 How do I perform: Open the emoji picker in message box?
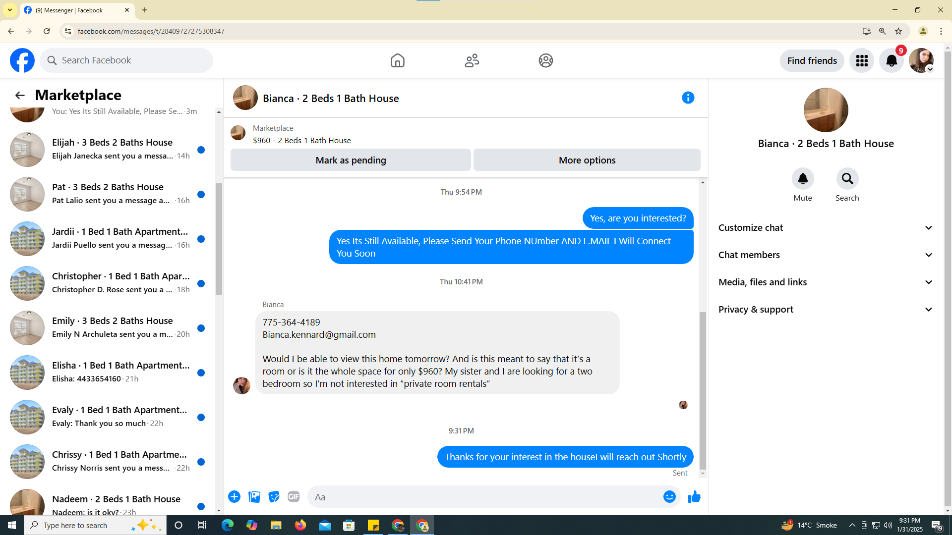point(669,497)
